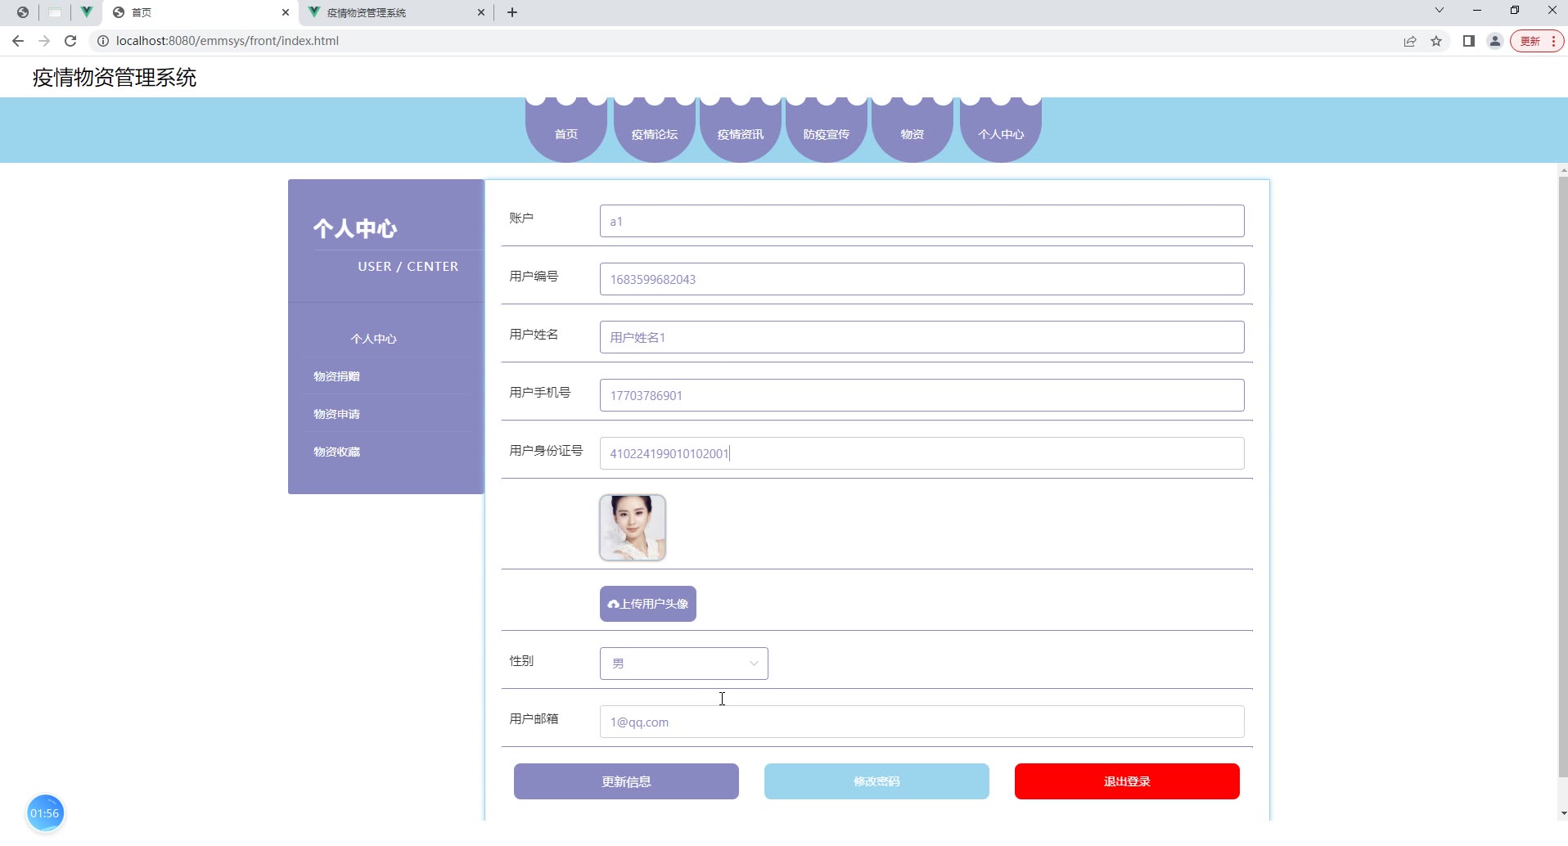Select 个人中心 in the left sidebar menu
Screen dimensions: 1568x846
374,339
